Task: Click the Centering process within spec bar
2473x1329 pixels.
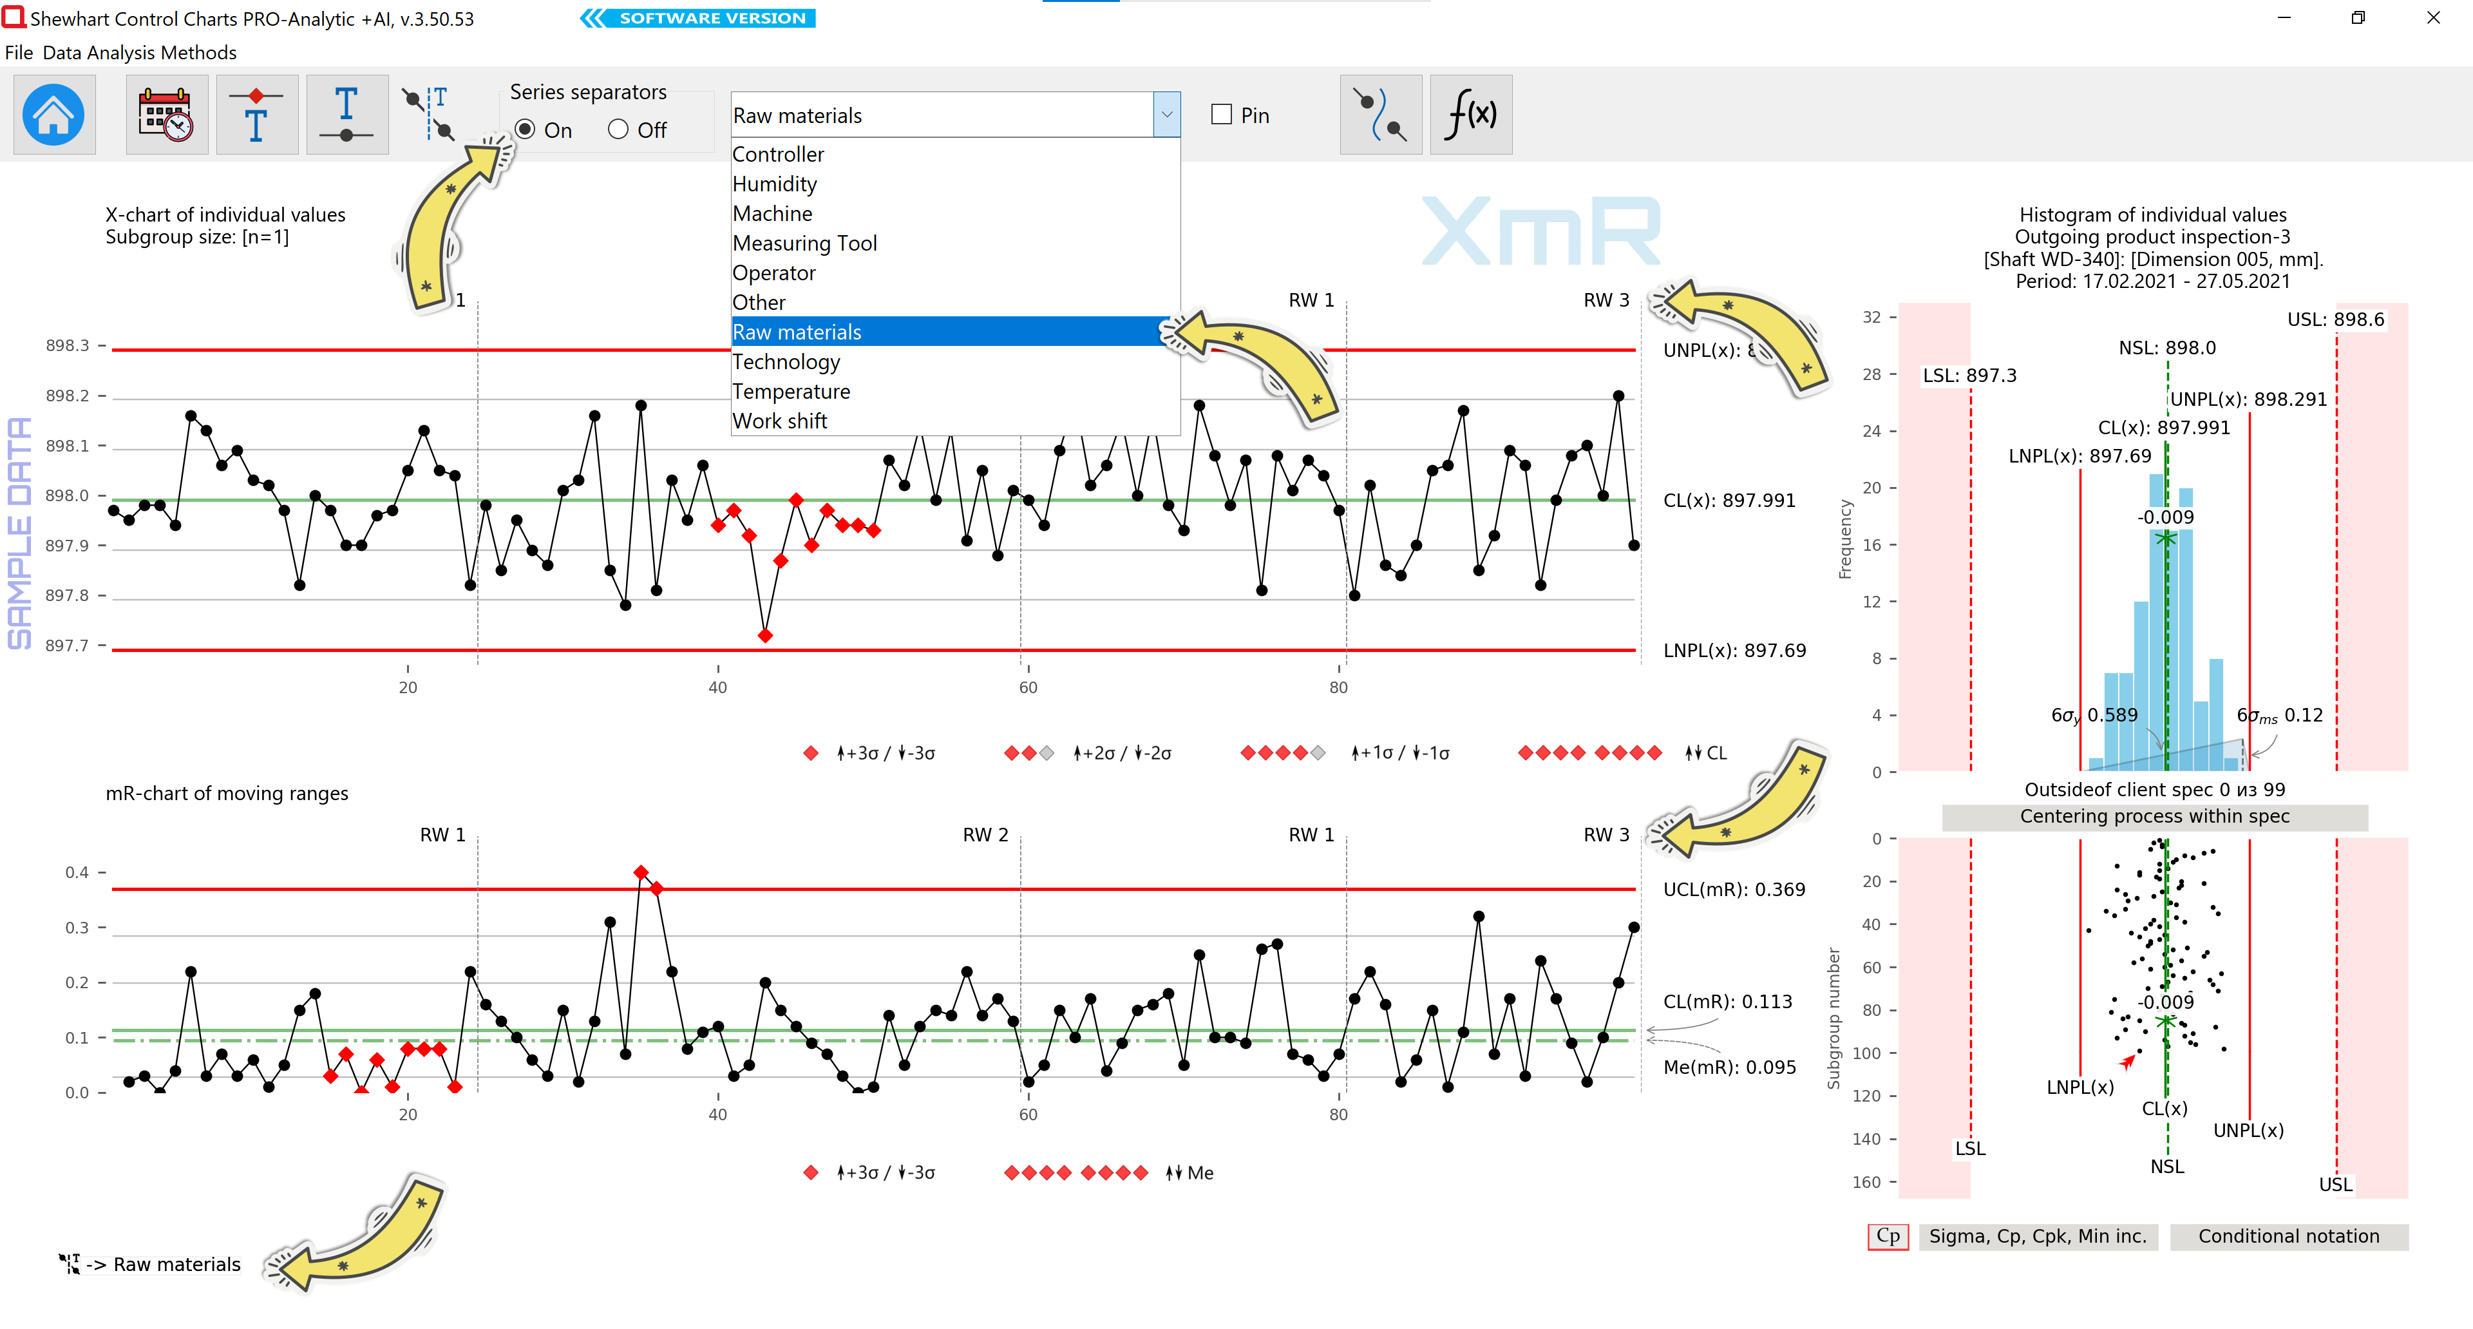Action: pyautogui.click(x=2154, y=817)
